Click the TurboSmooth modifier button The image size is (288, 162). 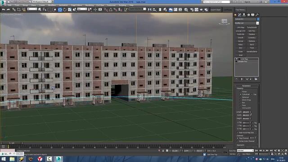tap(252, 27)
